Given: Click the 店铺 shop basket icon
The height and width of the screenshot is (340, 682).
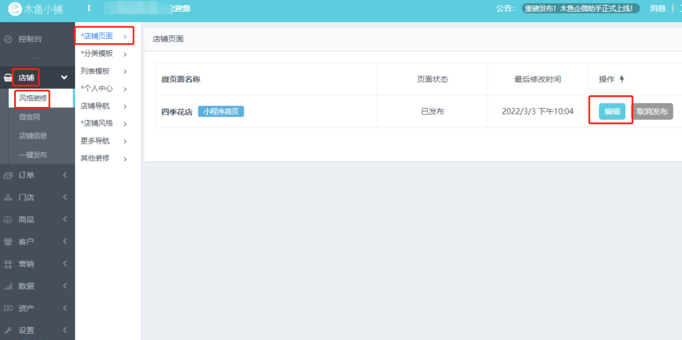Looking at the screenshot, I should tap(8, 78).
